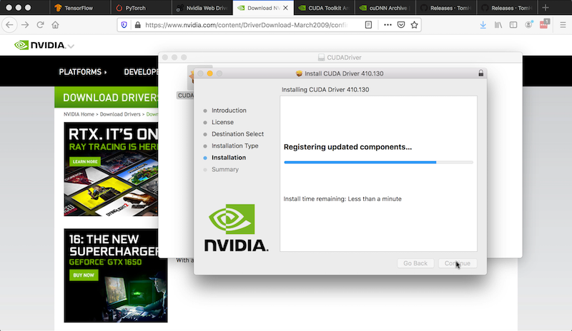The width and height of the screenshot is (572, 331).
Task: Show sidebars icon in Firefox toolbar
Action: tap(513, 25)
